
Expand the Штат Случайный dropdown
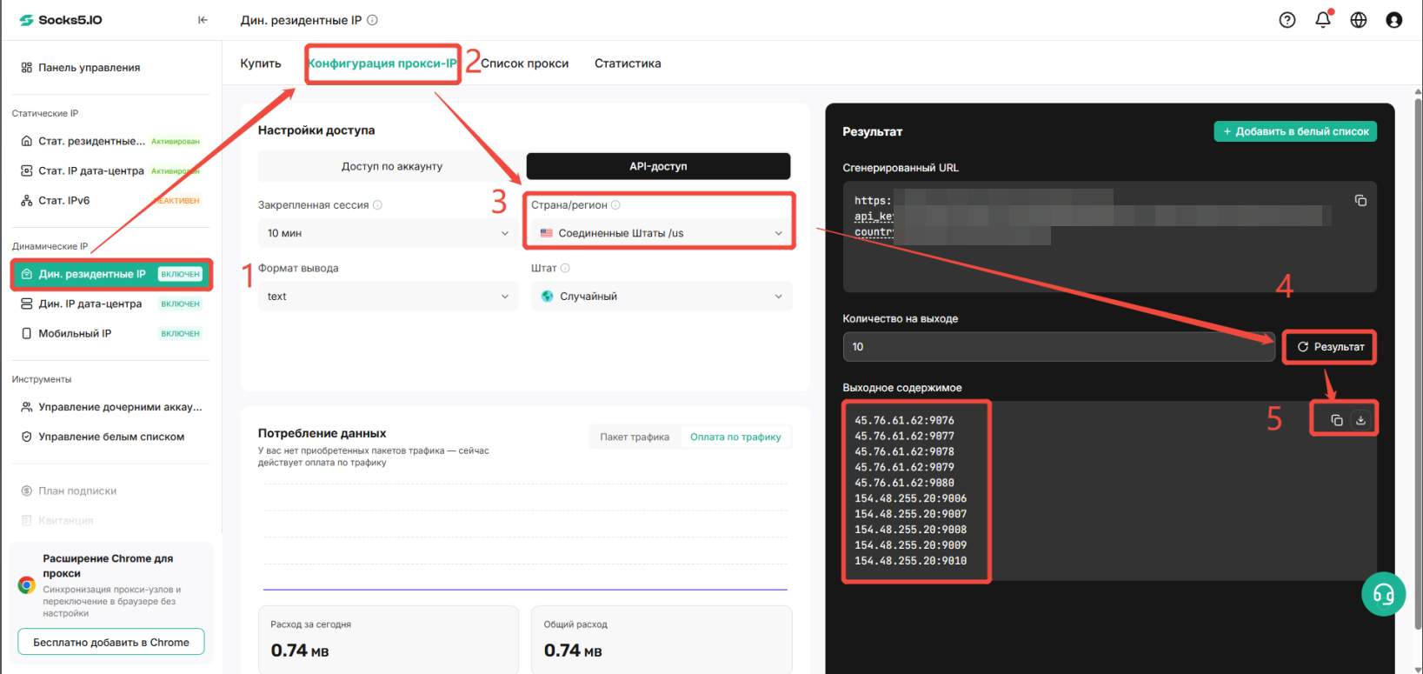click(x=662, y=297)
